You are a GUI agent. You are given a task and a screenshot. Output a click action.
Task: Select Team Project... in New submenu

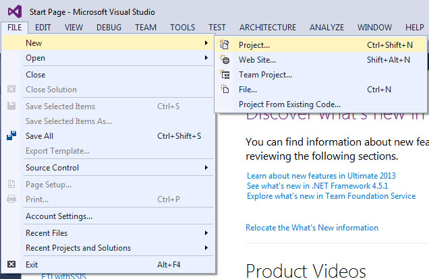tap(321, 75)
